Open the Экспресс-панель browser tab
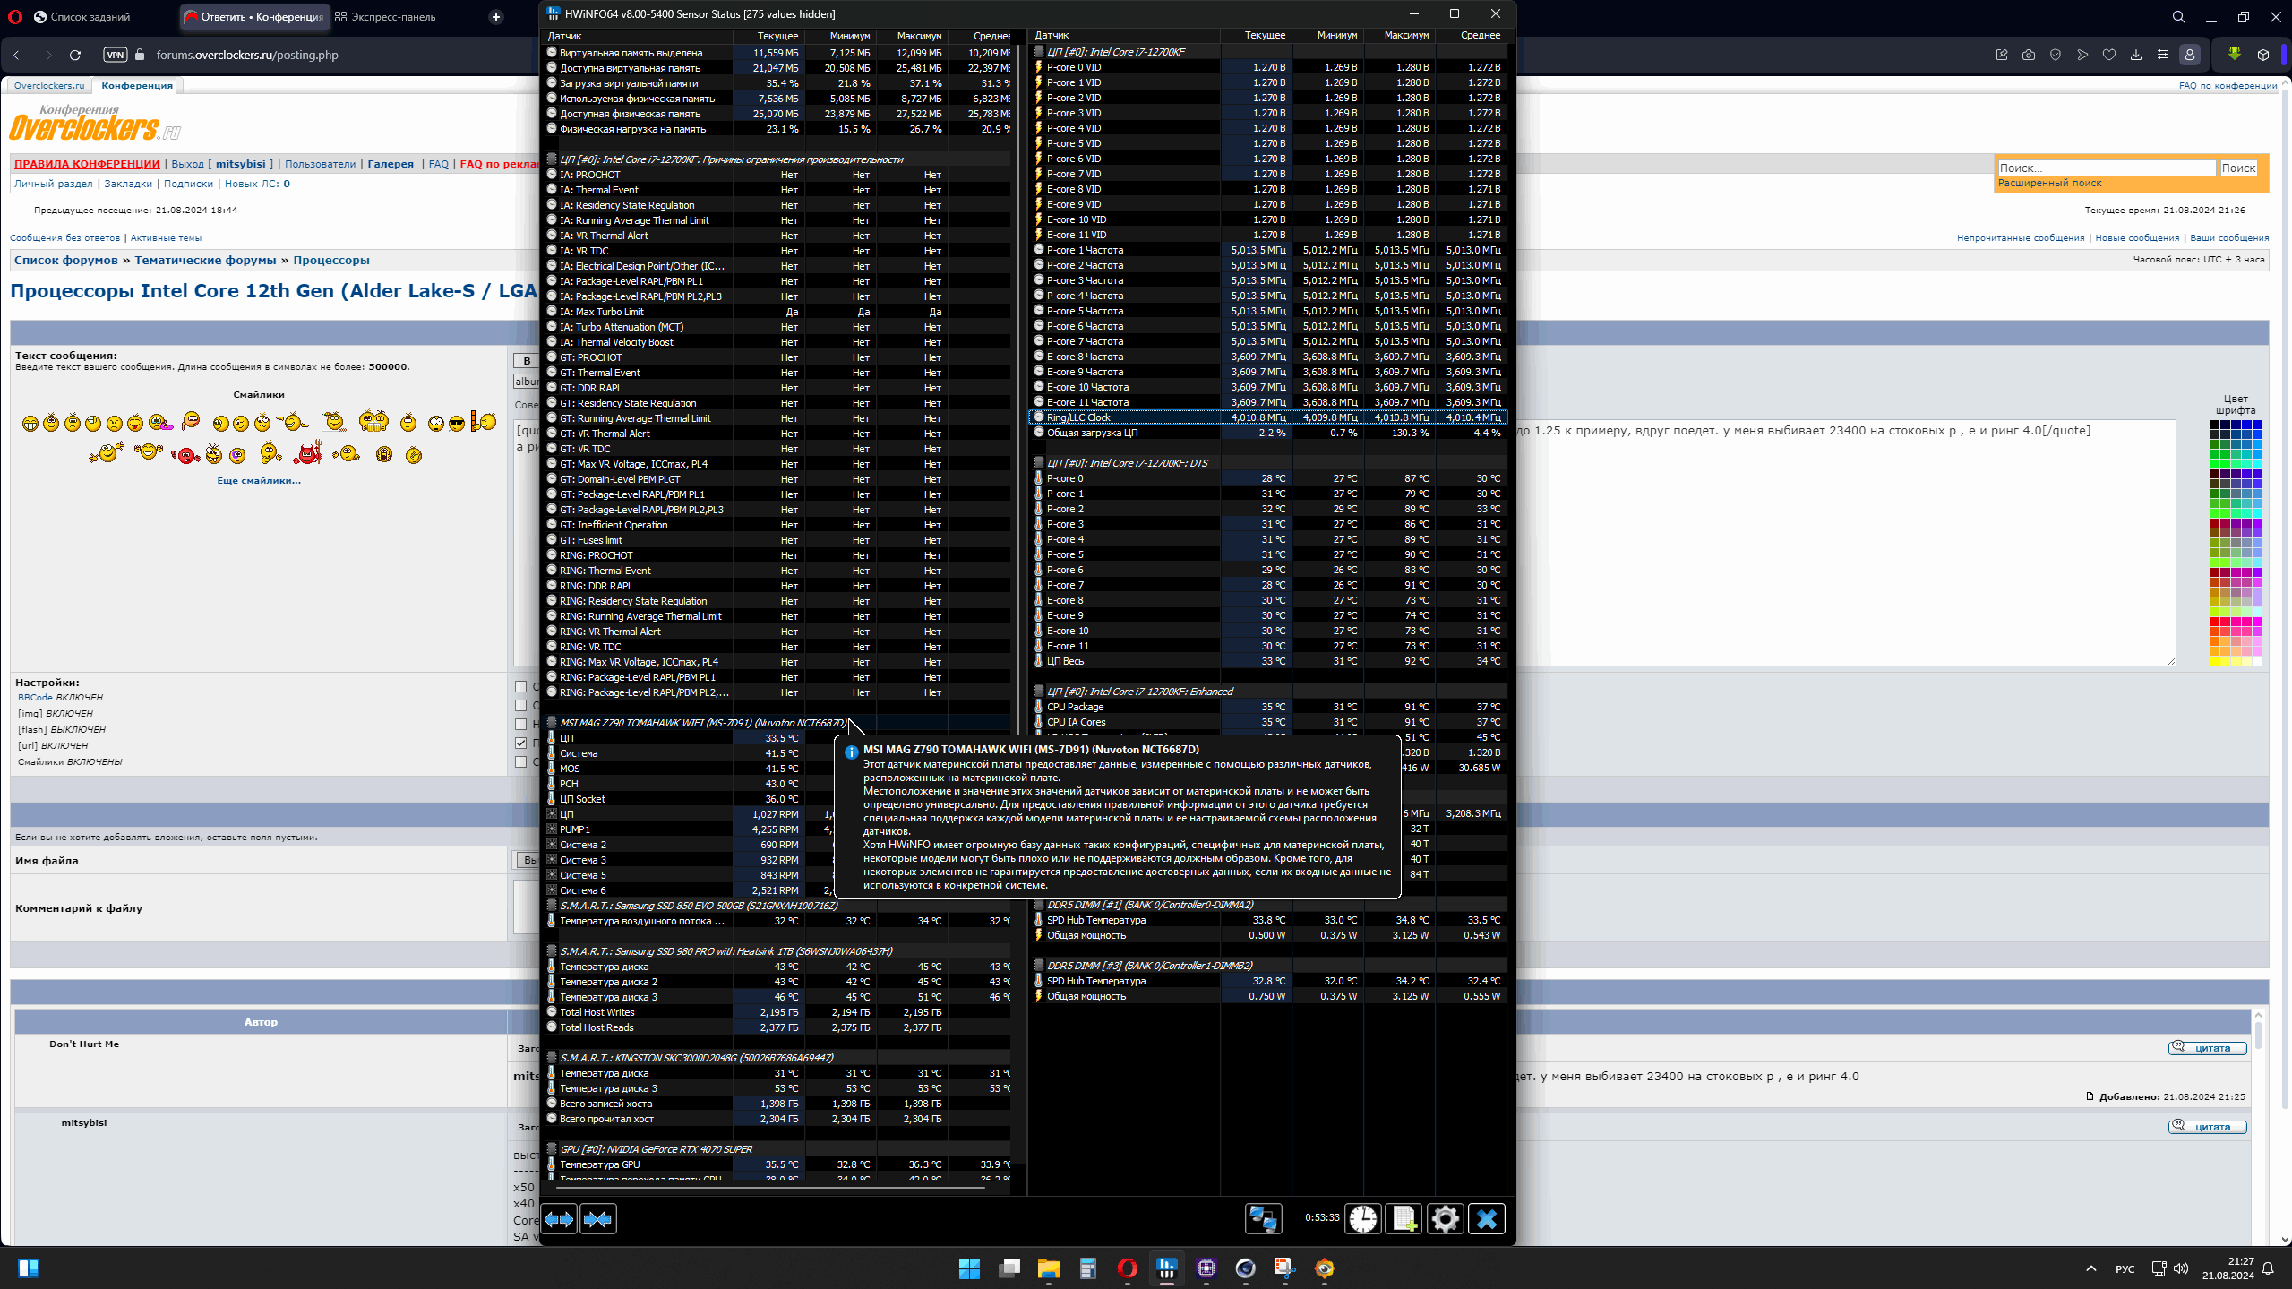Image resolution: width=2292 pixels, height=1289 pixels. 392,17
